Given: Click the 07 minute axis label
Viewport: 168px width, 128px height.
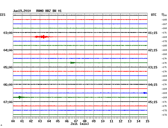Looking at the screenshot, I should tap(76, 121).
